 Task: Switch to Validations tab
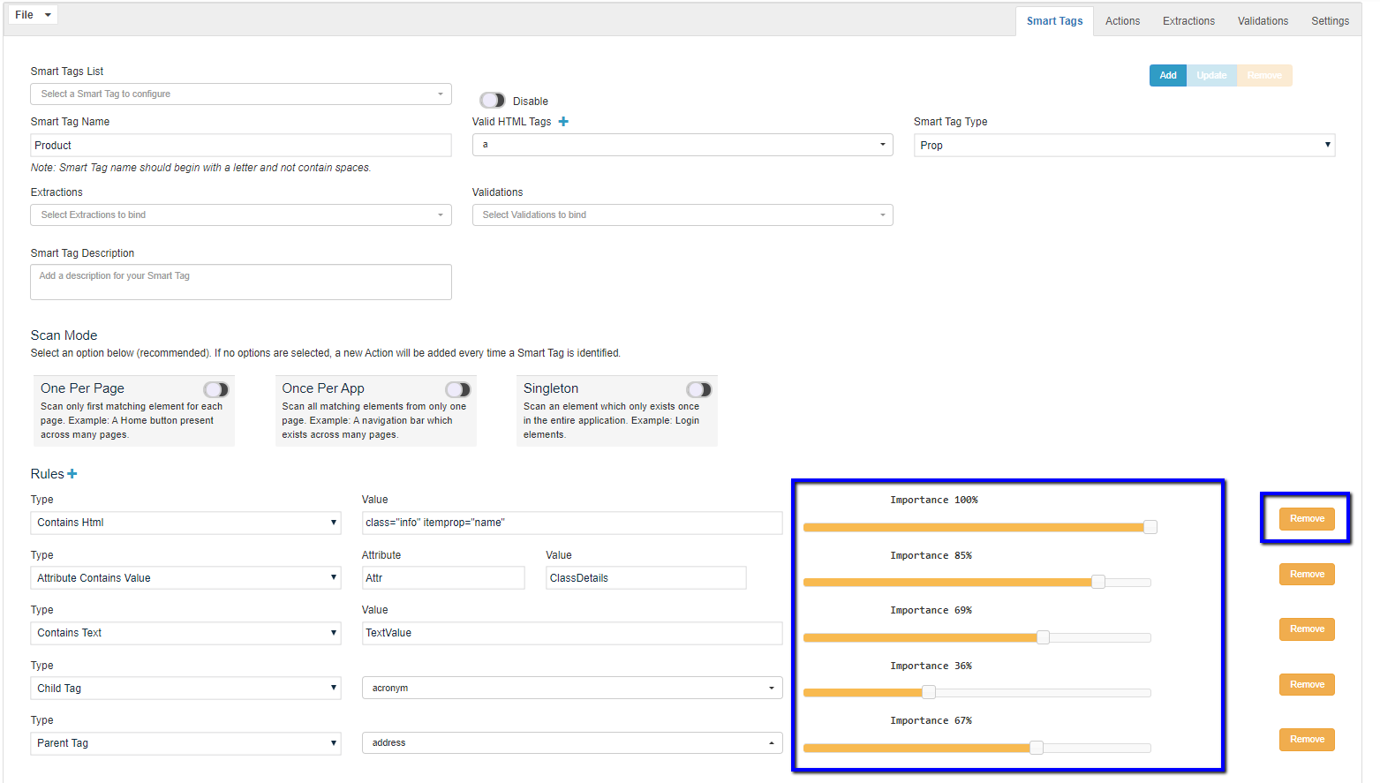click(1263, 21)
